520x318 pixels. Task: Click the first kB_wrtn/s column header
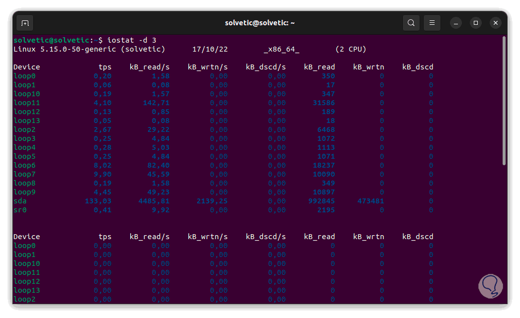pos(208,67)
